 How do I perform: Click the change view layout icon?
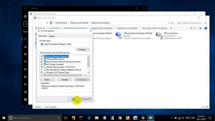pos(191,28)
